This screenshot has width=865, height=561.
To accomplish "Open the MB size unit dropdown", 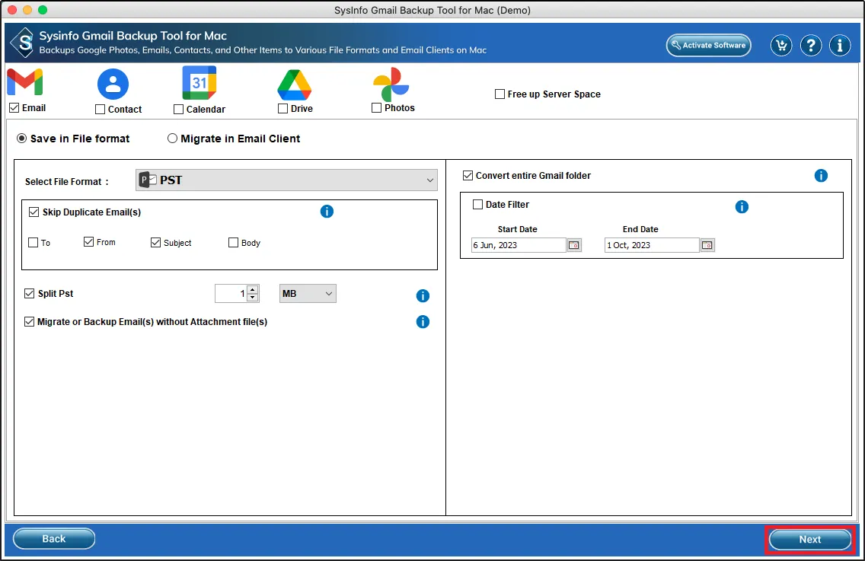I will pos(308,294).
